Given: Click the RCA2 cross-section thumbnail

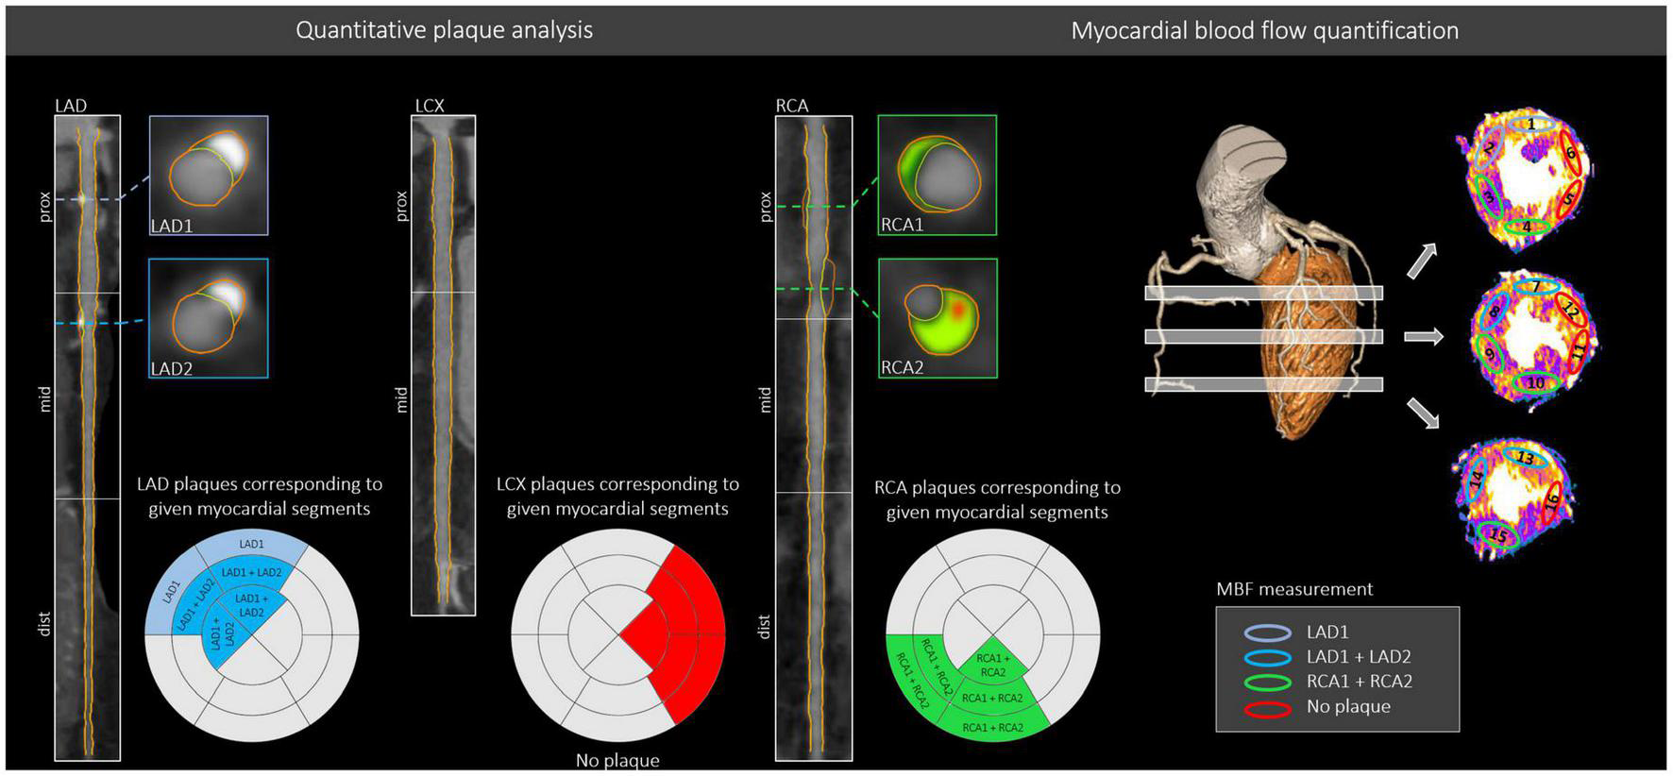Looking at the screenshot, I should pyautogui.click(x=937, y=318).
